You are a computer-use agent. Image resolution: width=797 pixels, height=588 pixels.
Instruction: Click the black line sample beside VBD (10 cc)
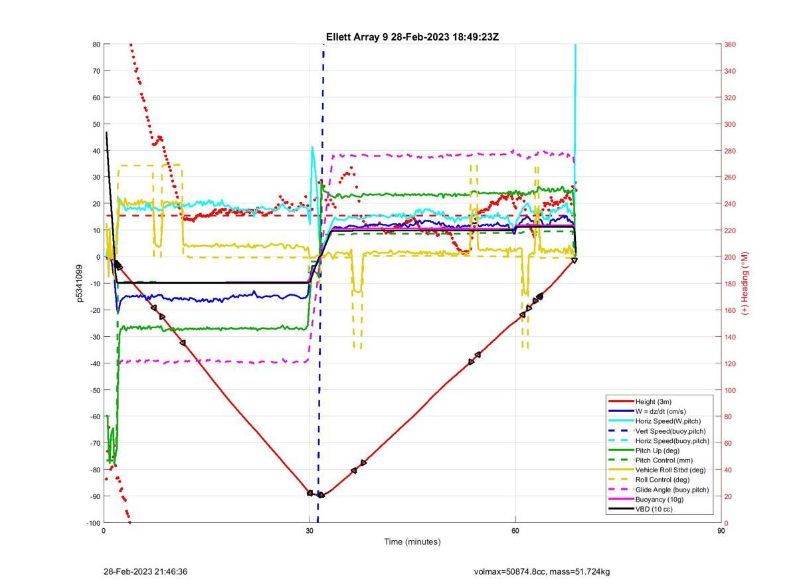[621, 509]
